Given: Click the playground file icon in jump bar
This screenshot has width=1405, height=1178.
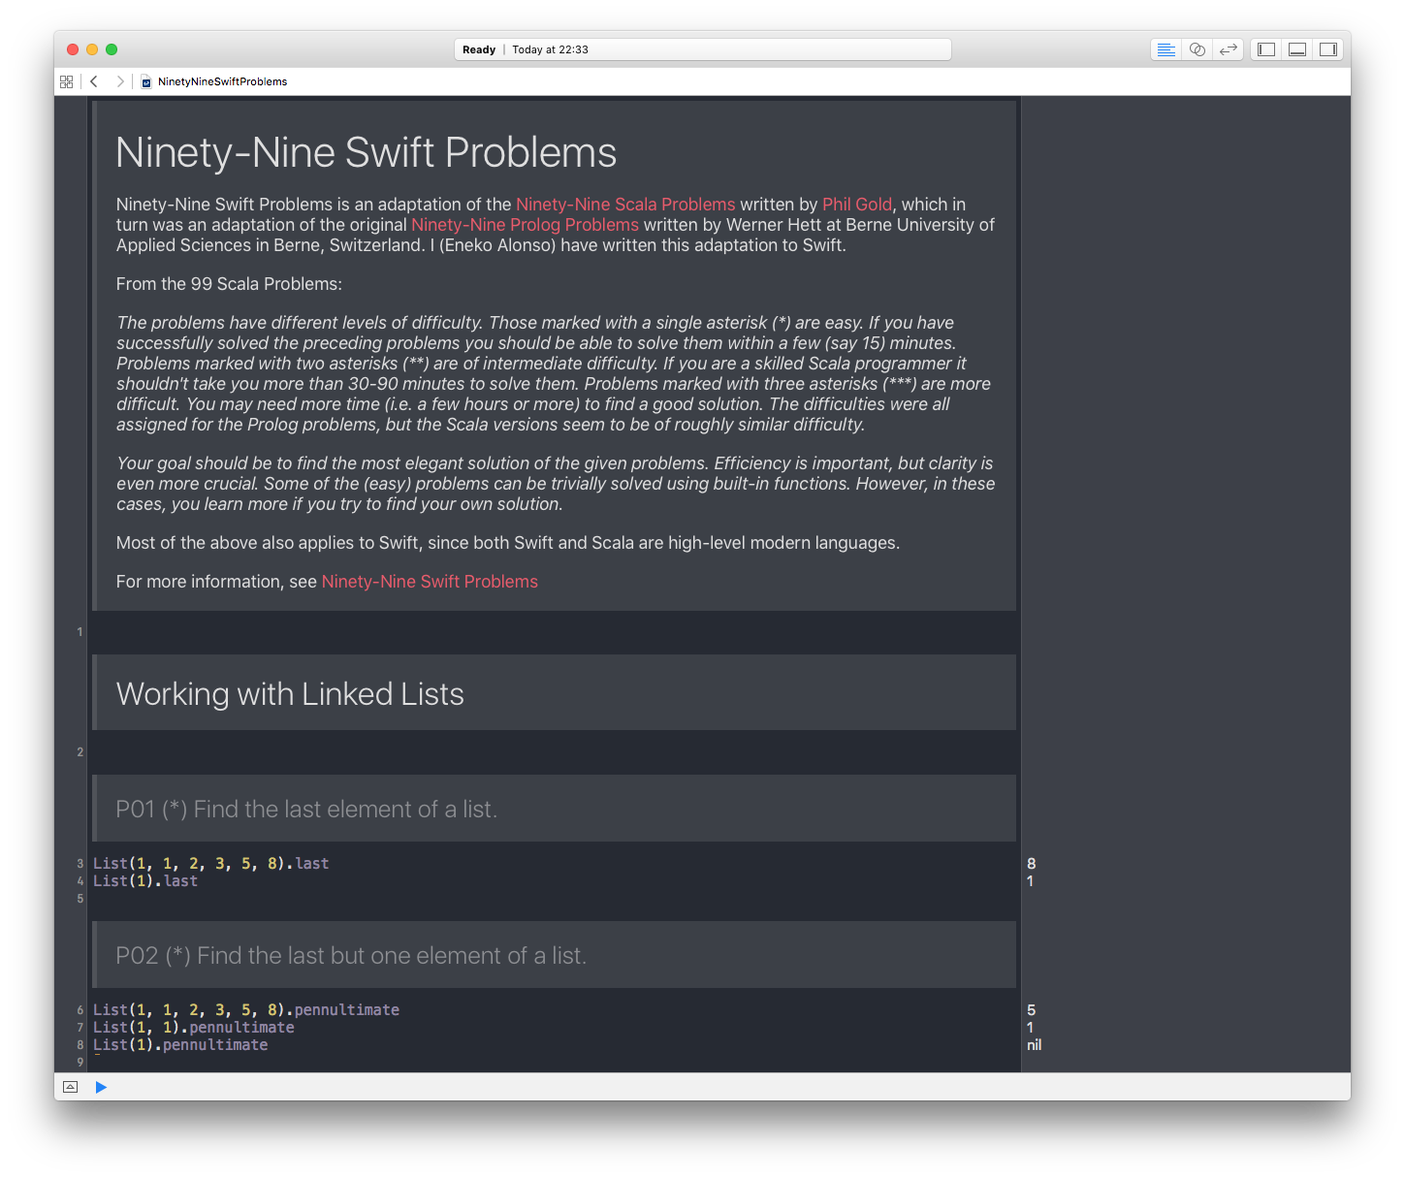Looking at the screenshot, I should 146,82.
